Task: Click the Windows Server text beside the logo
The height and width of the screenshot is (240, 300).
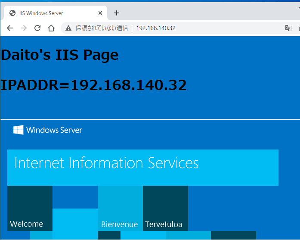Action: tap(54, 130)
